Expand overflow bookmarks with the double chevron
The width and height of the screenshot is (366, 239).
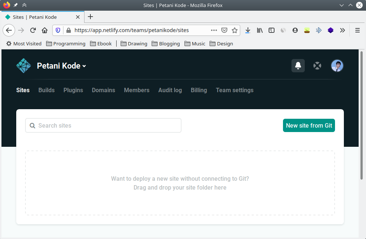click(342, 30)
